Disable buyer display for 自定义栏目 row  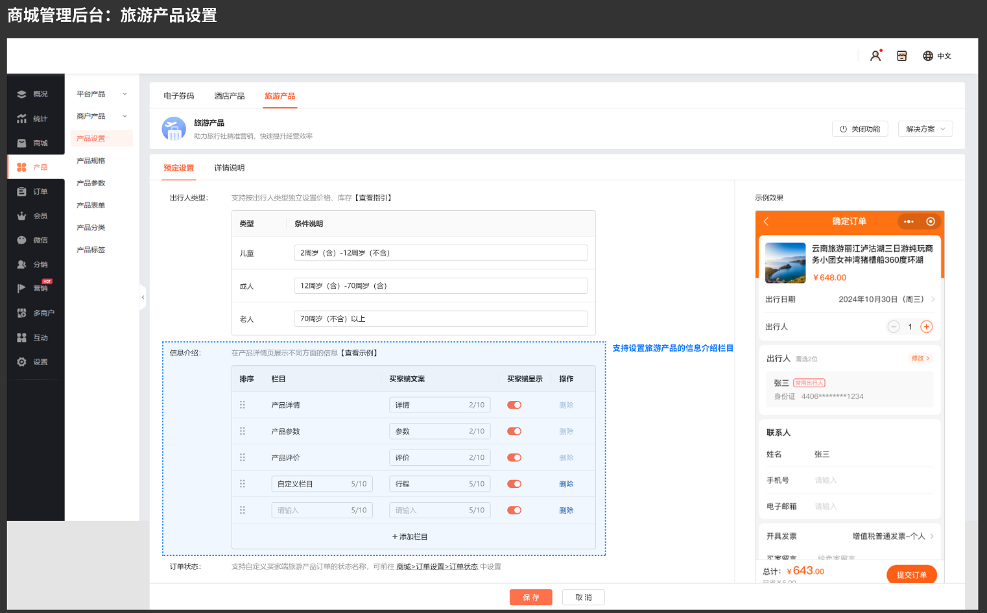[x=514, y=484]
